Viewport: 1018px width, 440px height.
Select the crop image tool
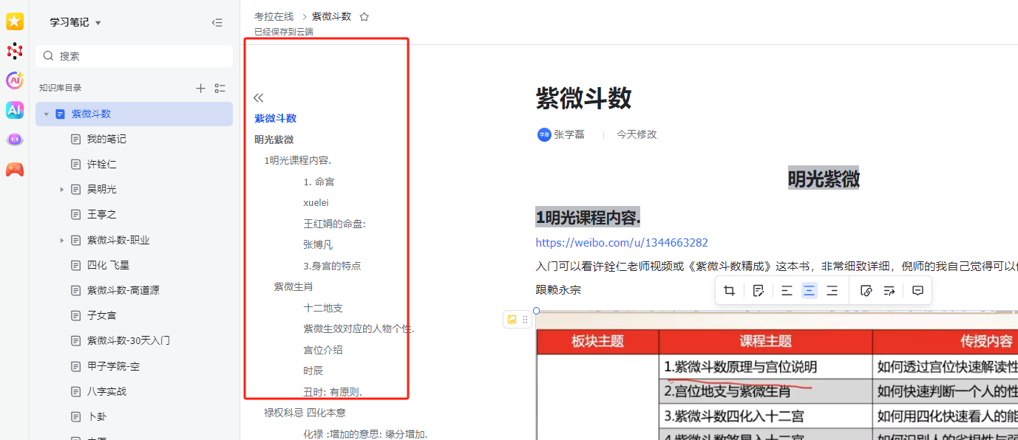pyautogui.click(x=730, y=291)
